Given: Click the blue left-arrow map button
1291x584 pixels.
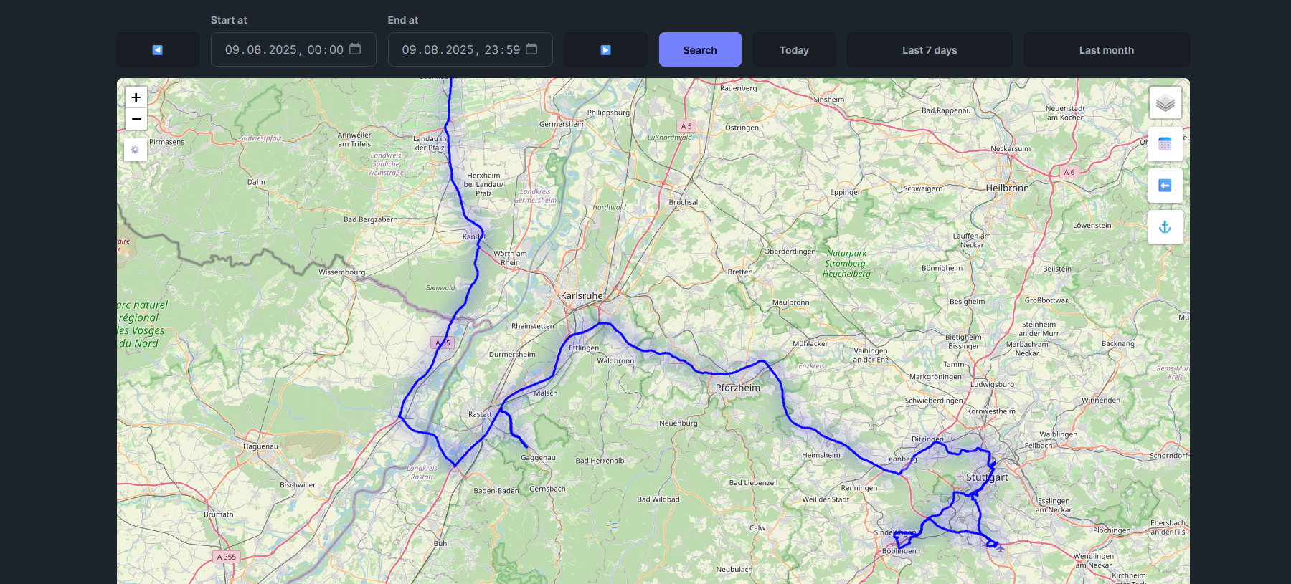Looking at the screenshot, I should (1165, 186).
